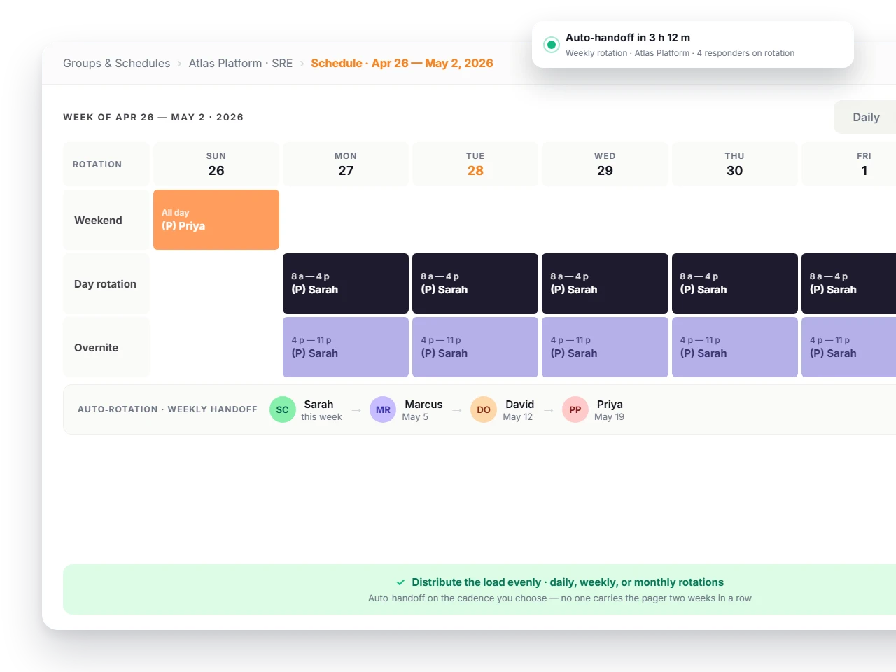Click the Weekend rotation row label
This screenshot has height=672, width=896.
coord(106,220)
